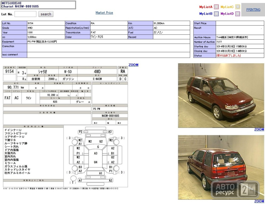Select the lot number value 9154
The width and height of the screenshot is (265, 204).
30,23
